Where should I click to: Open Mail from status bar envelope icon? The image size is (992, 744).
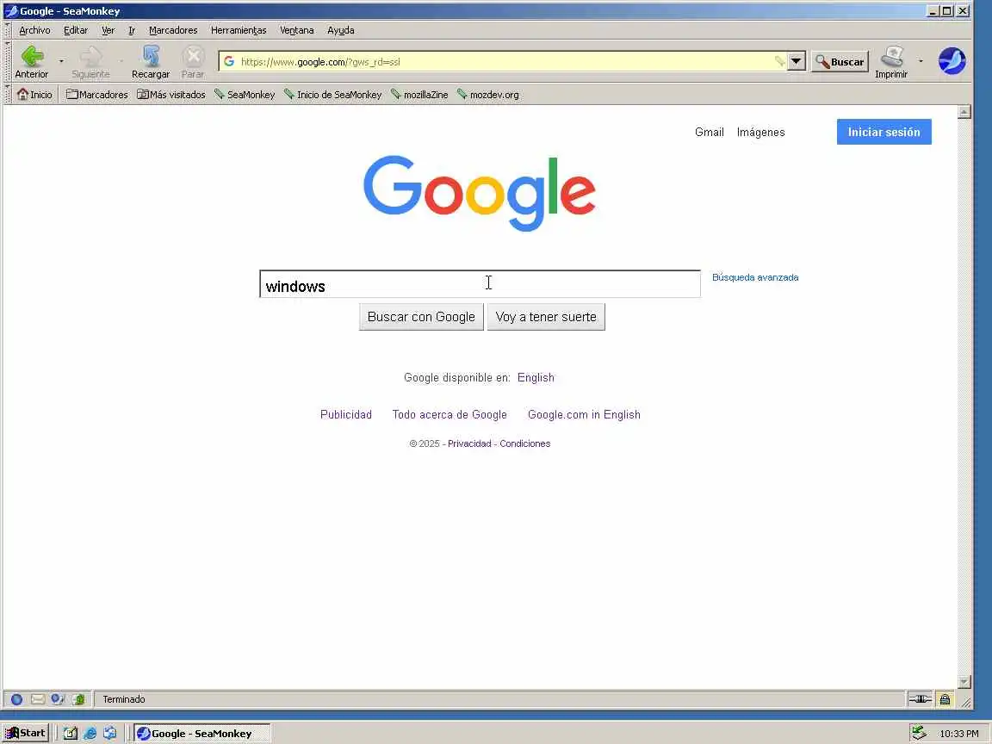click(x=38, y=699)
